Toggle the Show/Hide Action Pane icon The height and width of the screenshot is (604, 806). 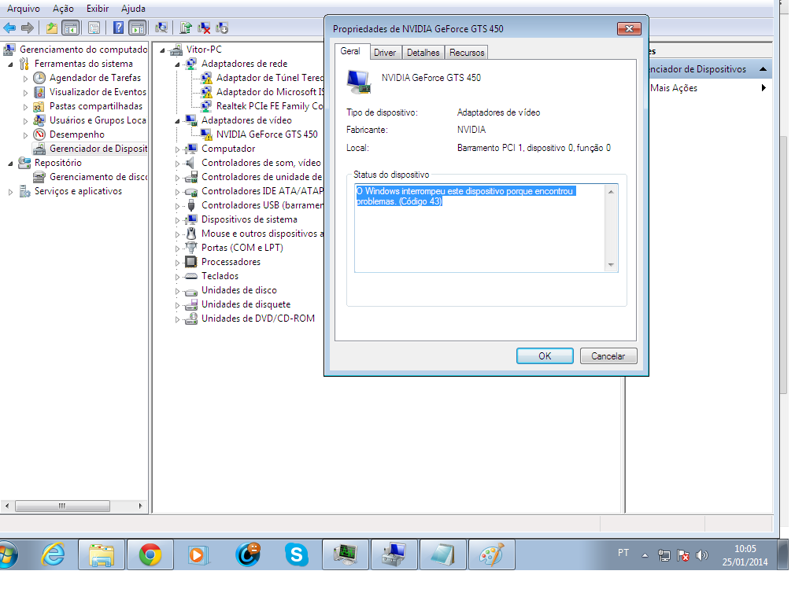tap(137, 28)
